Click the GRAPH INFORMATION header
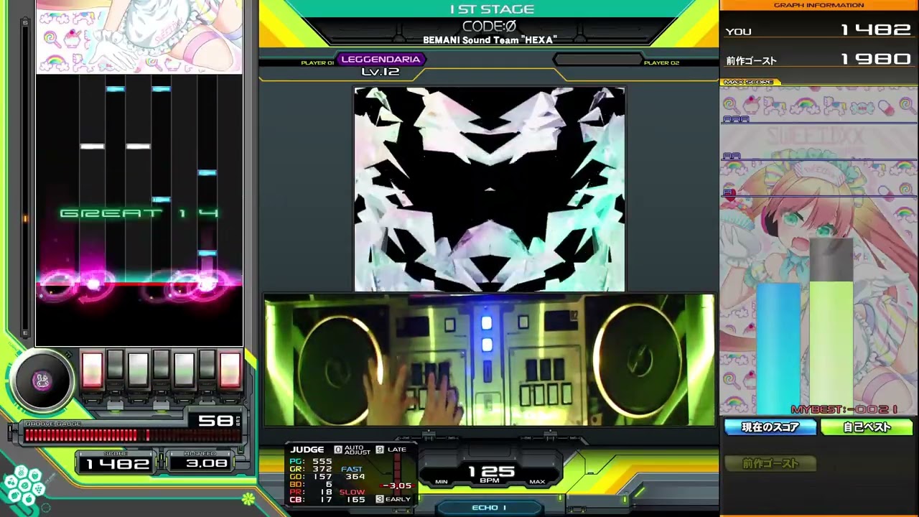Image resolution: width=919 pixels, height=517 pixels. point(818,5)
